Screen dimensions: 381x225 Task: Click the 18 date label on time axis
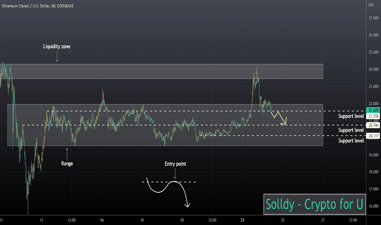pyautogui.click(x=142, y=220)
